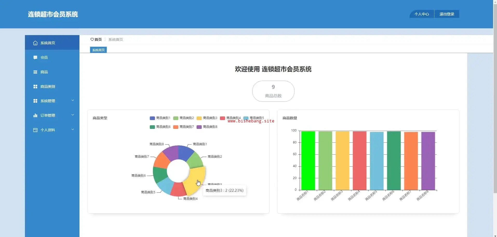Toggle 商品类别1 legend item in pie chart
Screen dimensions: 497x237
click(160, 118)
